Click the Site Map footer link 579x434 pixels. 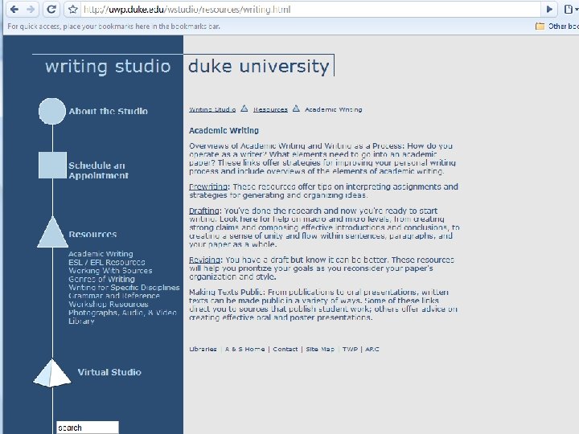(320, 349)
